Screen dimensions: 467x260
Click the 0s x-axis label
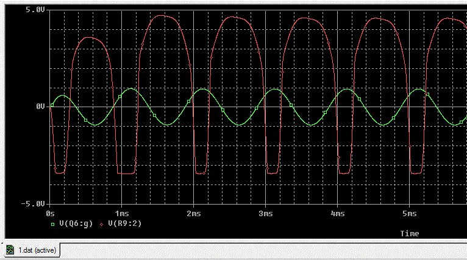[51, 214]
